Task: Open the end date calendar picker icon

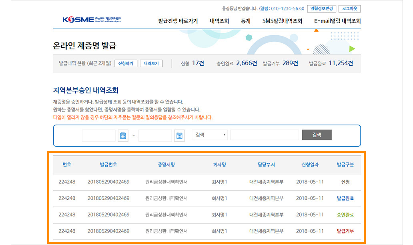Action: pos(179,136)
